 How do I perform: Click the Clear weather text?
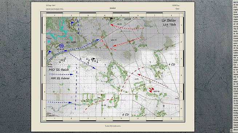click(x=178, y=9)
